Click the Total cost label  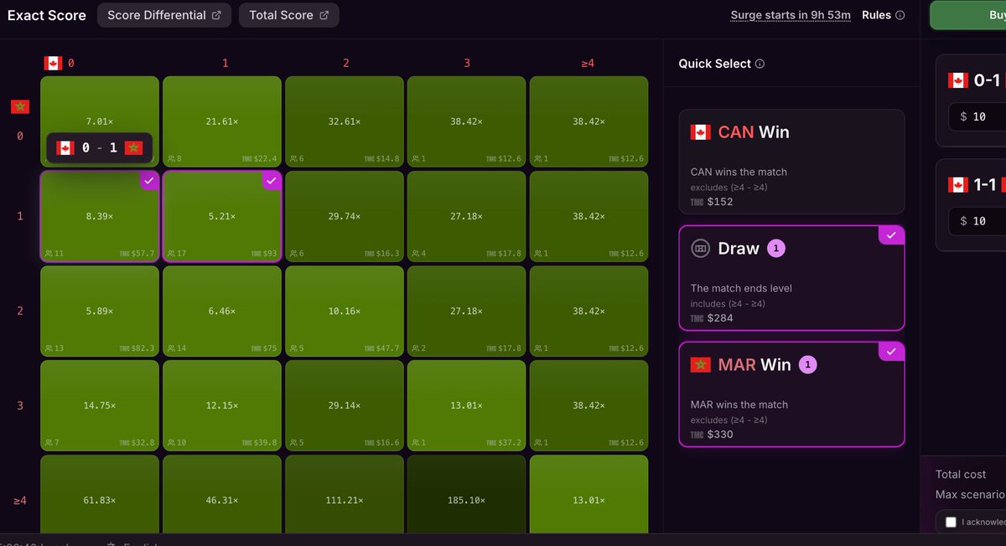point(961,474)
